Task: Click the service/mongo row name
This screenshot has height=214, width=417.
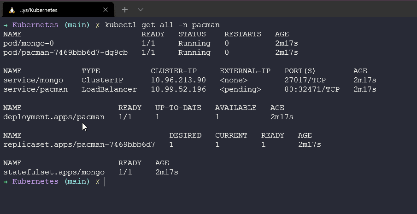Action: click(33, 80)
